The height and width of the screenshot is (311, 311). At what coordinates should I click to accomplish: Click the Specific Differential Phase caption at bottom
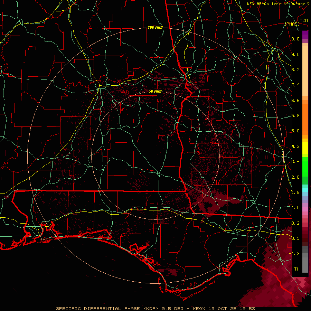[x=155, y=309]
